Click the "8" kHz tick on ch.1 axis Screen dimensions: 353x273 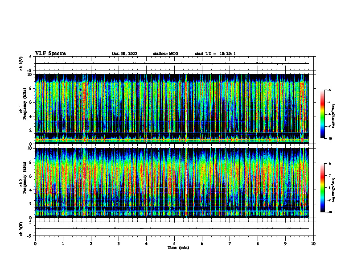click(x=31, y=88)
